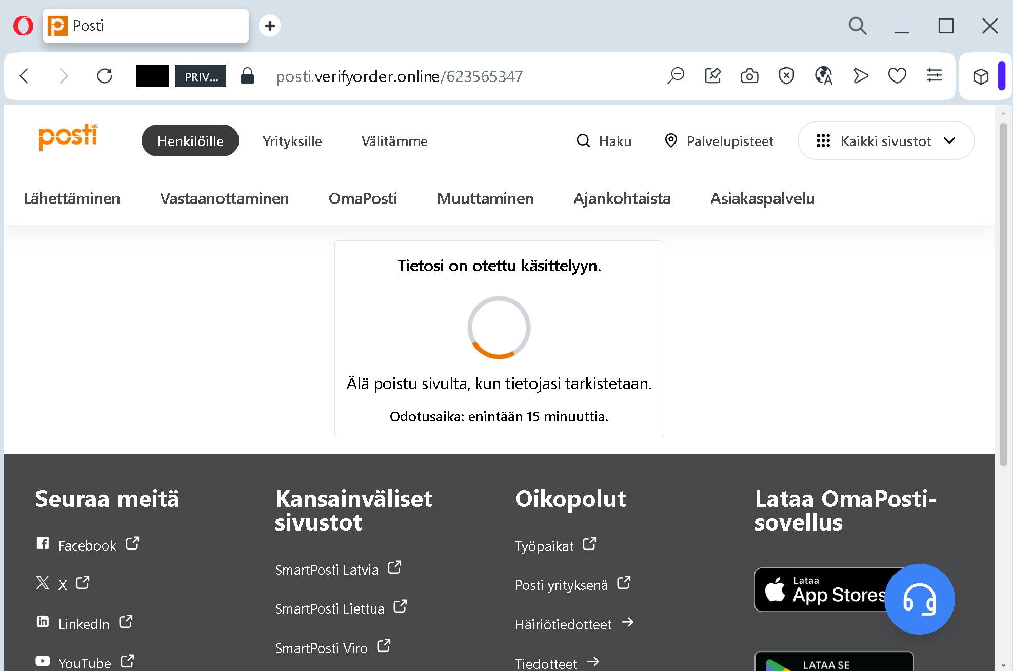This screenshot has width=1013, height=671.
Task: Click the blue chat support headset button
Action: (x=919, y=599)
